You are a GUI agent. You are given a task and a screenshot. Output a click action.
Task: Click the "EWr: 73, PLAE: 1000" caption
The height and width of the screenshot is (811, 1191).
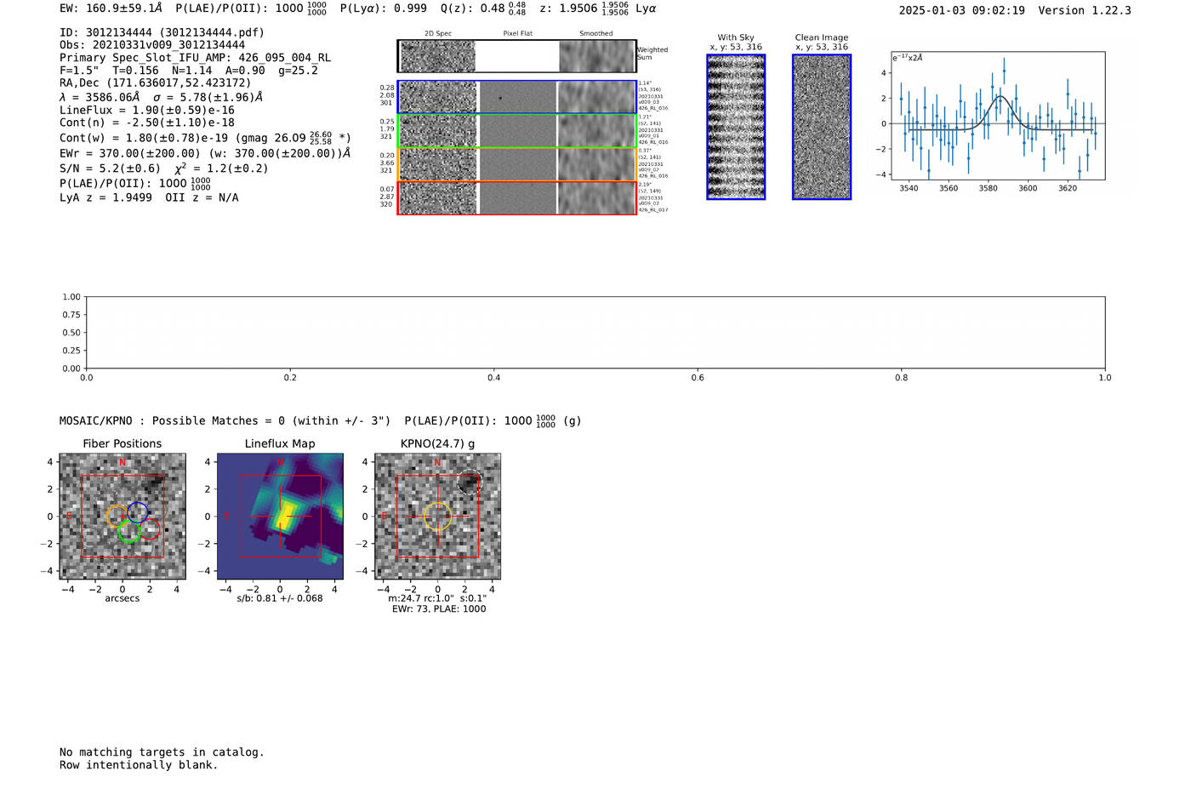[439, 609]
